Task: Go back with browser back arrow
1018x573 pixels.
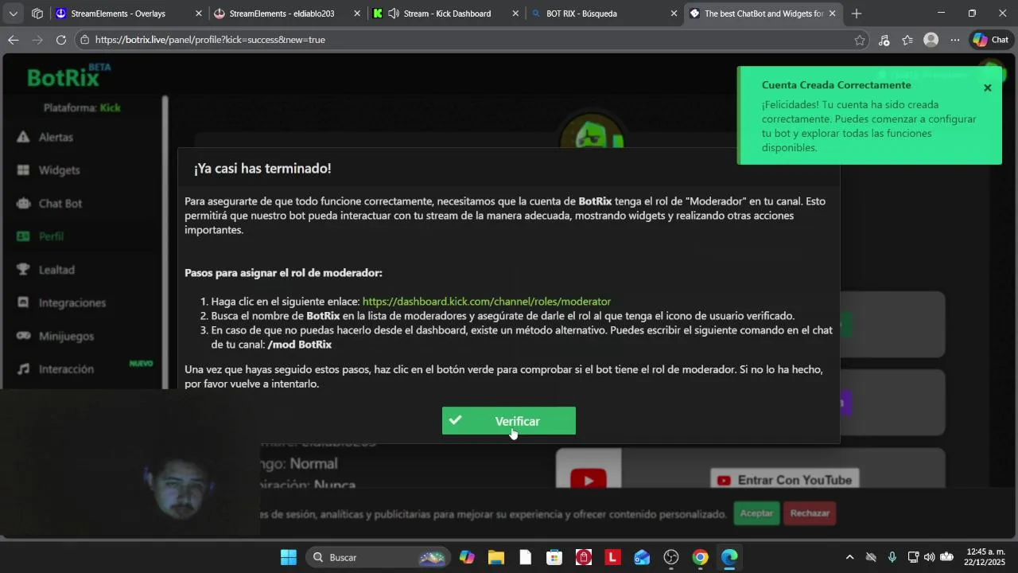Action: pyautogui.click(x=14, y=40)
